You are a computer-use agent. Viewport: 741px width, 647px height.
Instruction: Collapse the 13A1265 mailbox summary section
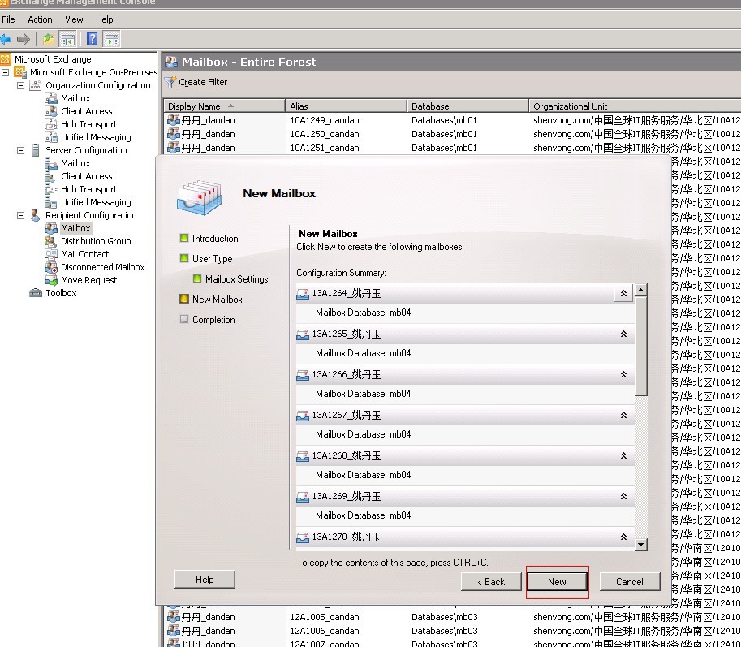coord(623,334)
